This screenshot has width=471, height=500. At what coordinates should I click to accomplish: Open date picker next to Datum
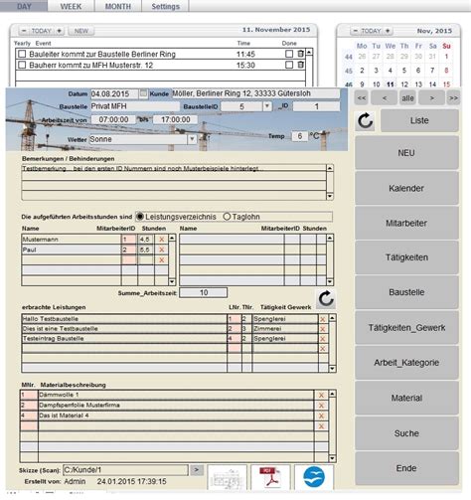(x=143, y=93)
